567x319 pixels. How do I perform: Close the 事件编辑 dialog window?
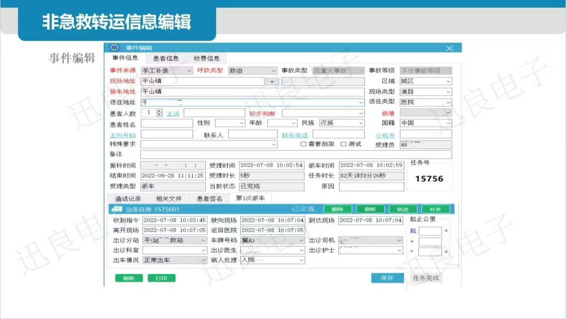click(449, 48)
